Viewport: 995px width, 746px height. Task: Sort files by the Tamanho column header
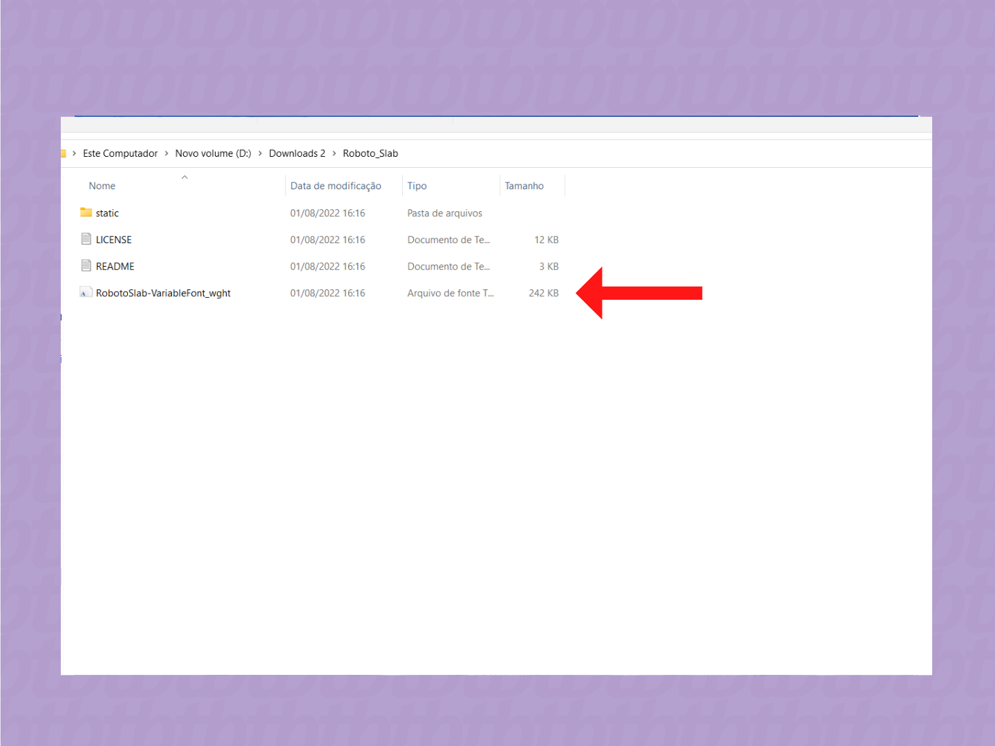click(524, 185)
